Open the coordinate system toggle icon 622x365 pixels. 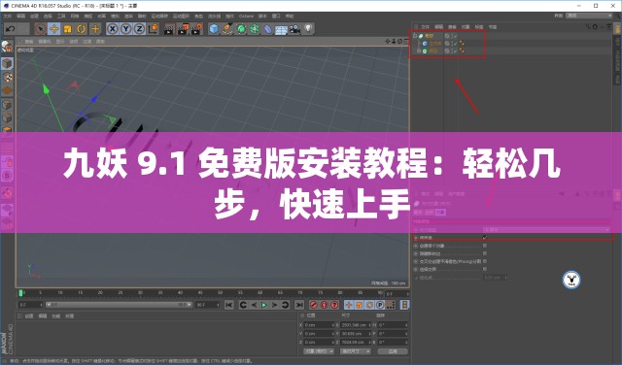coord(153,28)
